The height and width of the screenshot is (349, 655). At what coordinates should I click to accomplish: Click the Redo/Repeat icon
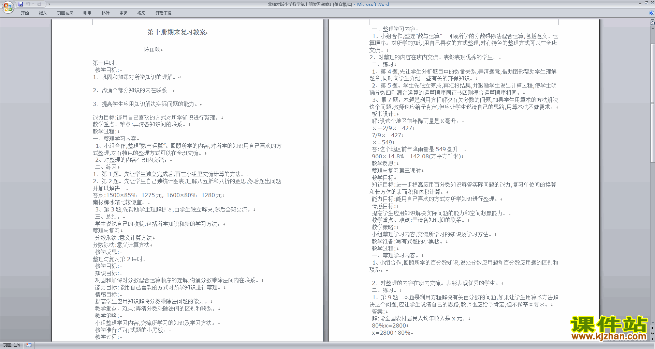39,4
